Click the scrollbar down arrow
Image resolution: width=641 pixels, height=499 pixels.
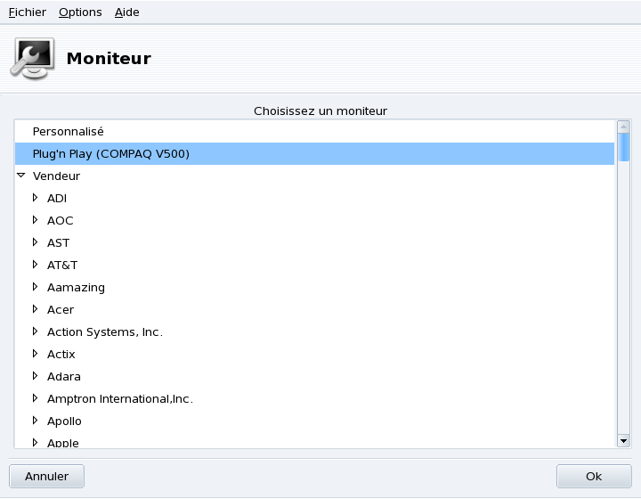point(624,440)
